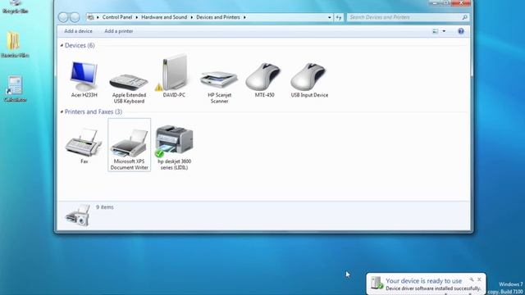The width and height of the screenshot is (525, 295).
Task: Click the 9 items status text
Action: (x=105, y=207)
